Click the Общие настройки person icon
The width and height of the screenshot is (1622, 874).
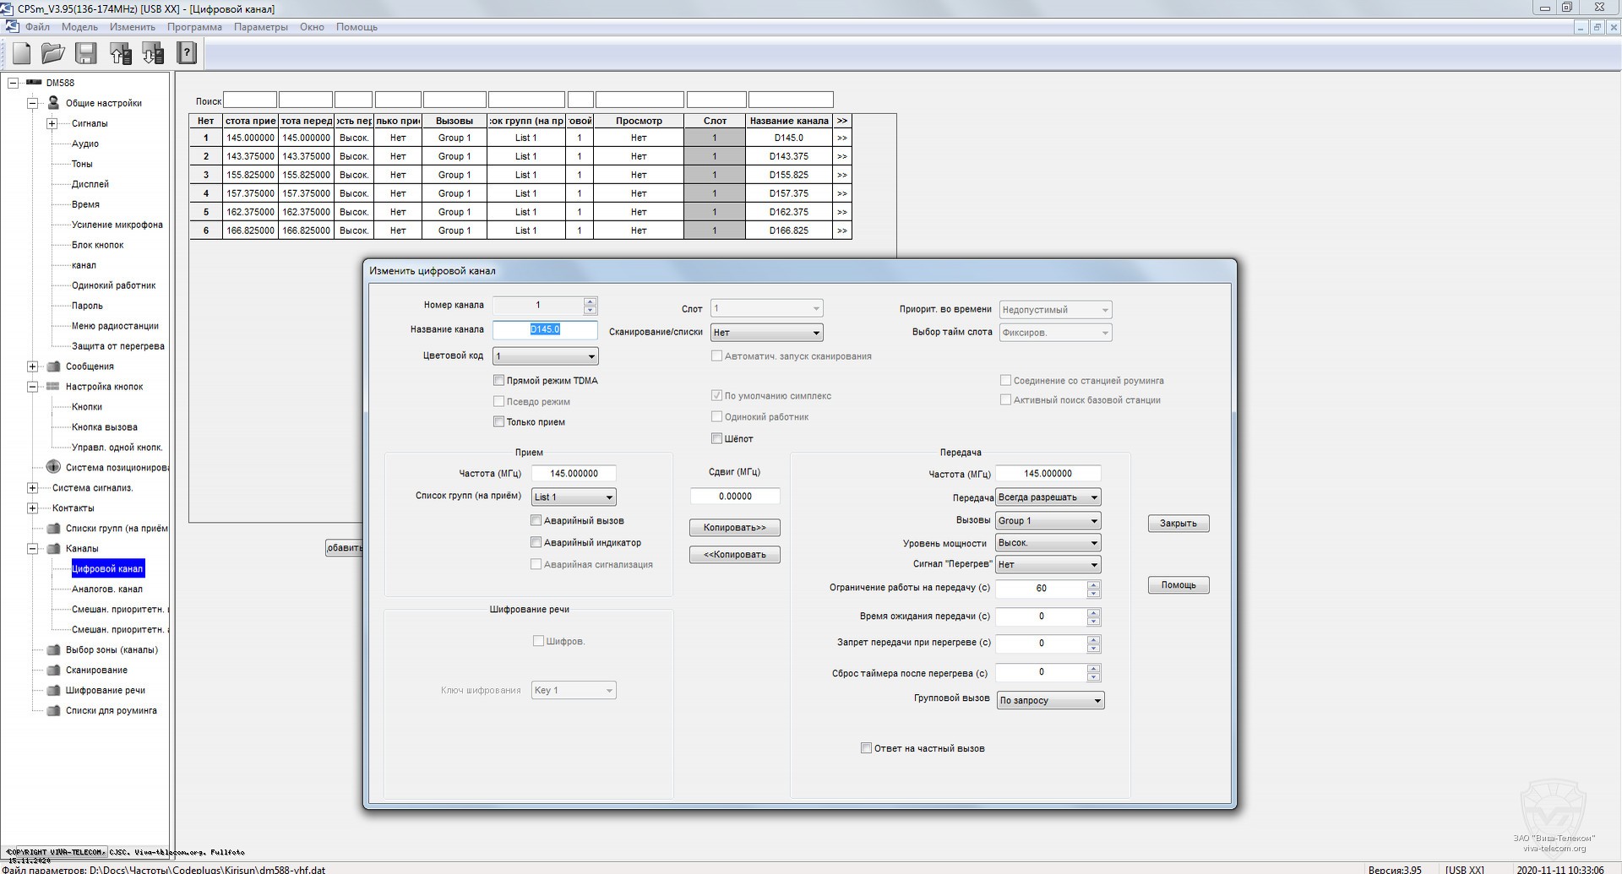coord(53,103)
